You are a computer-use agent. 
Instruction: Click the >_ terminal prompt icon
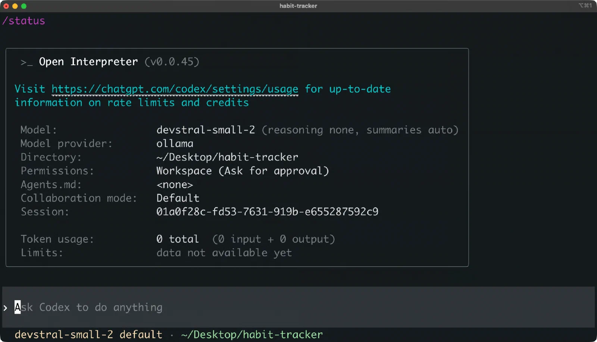[26, 63]
